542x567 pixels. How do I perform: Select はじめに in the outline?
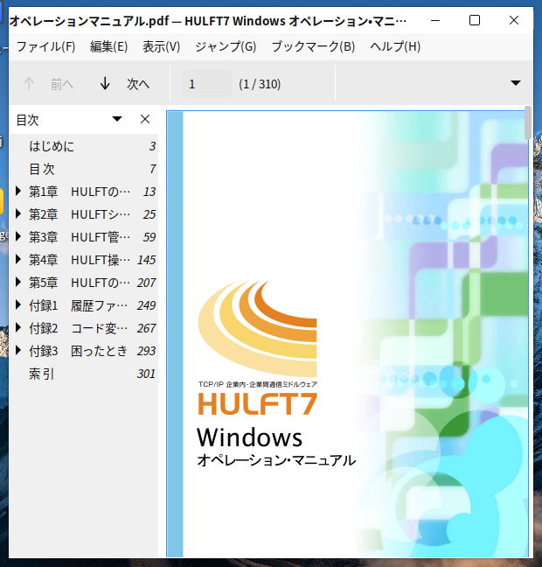point(52,146)
